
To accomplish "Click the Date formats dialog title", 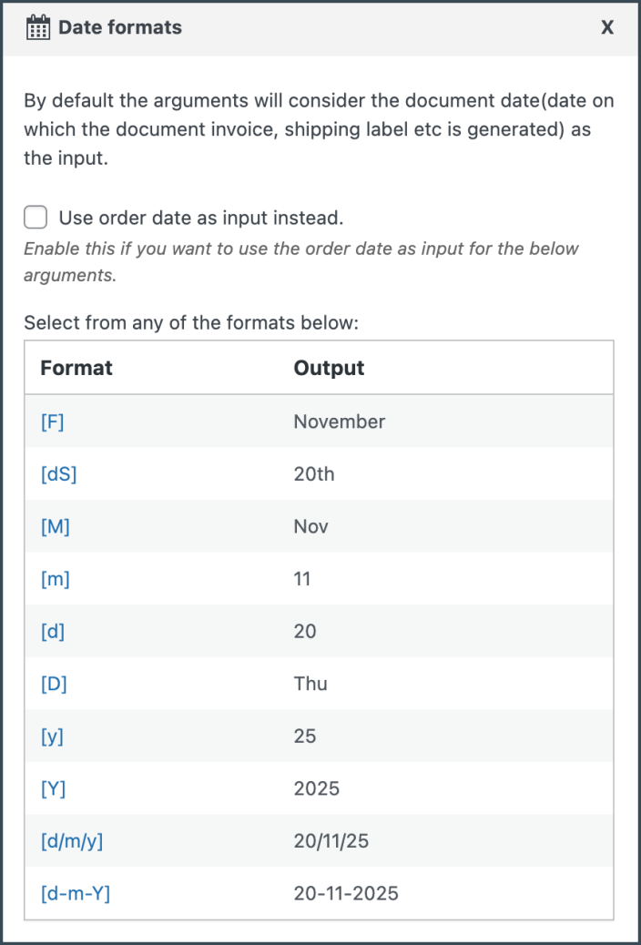I will click(120, 28).
